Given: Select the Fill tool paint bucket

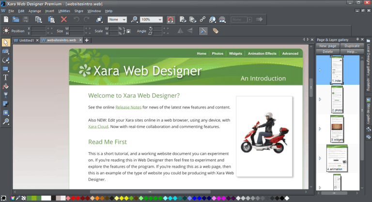Looking at the screenshot, I should 6,86.
